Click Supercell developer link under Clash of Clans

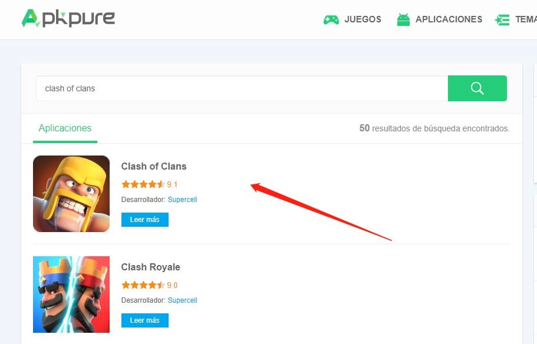(182, 200)
